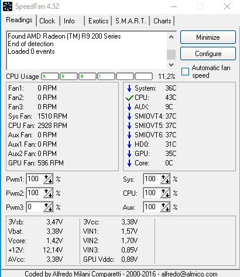Click the CPU Fan 2928 RPM reading

pos(37,126)
